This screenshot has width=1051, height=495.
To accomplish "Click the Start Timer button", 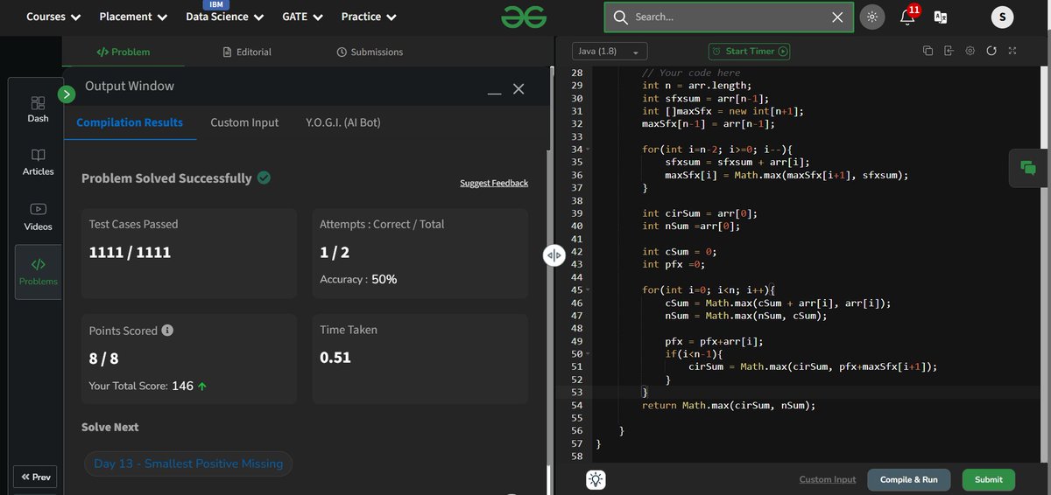I will click(749, 52).
